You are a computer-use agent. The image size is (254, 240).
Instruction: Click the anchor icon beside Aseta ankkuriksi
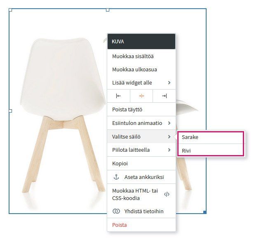(x=116, y=177)
